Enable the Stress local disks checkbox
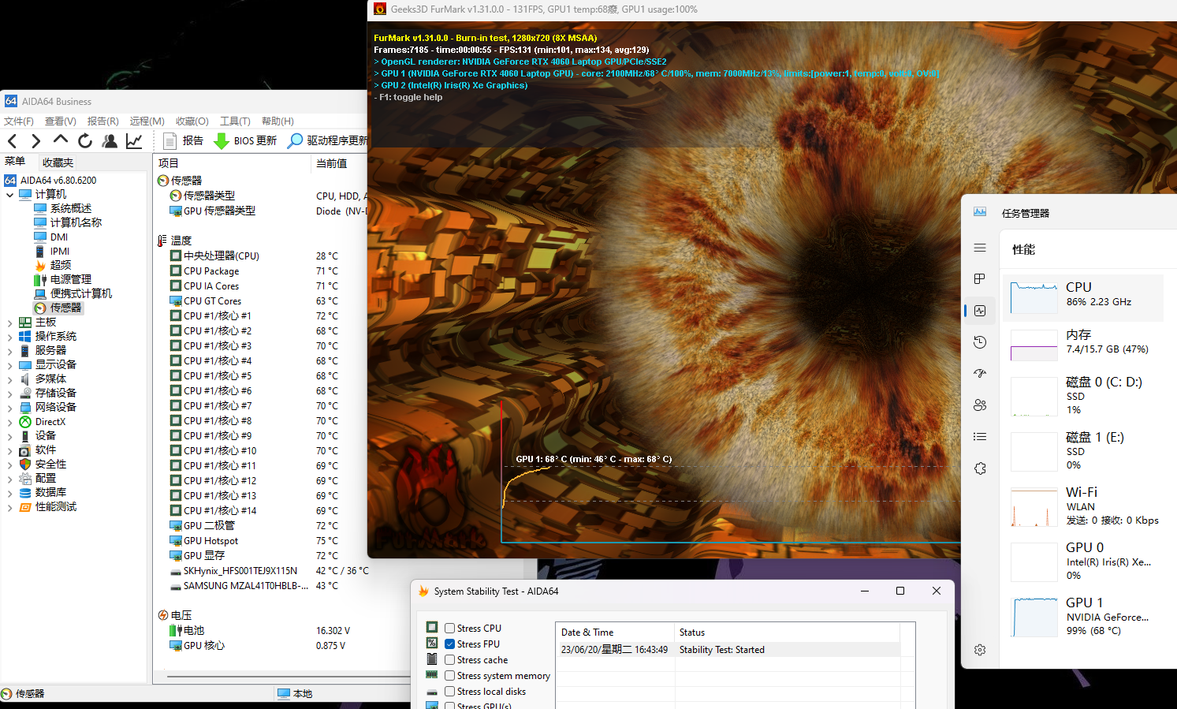The width and height of the screenshot is (1177, 709). coord(449,692)
